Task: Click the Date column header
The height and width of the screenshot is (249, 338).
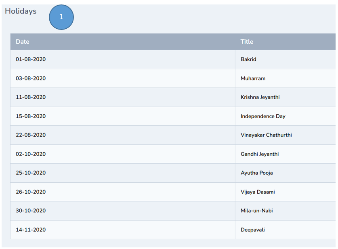Action: pyautogui.click(x=23, y=42)
